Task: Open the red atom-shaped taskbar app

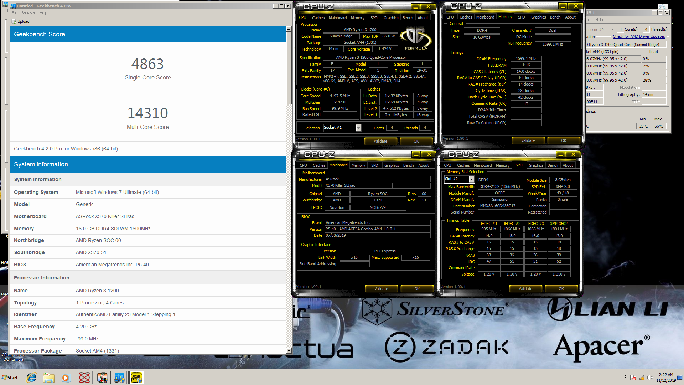Action: click(84, 378)
